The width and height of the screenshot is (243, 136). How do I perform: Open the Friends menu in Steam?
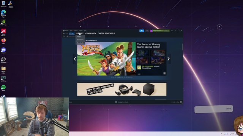coord(76,31)
